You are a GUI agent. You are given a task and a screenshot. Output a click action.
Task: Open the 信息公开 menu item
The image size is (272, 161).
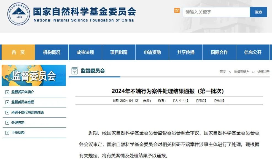pos(252,52)
